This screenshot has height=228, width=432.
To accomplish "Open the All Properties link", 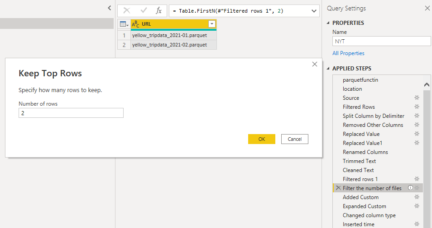I will coord(348,53).
